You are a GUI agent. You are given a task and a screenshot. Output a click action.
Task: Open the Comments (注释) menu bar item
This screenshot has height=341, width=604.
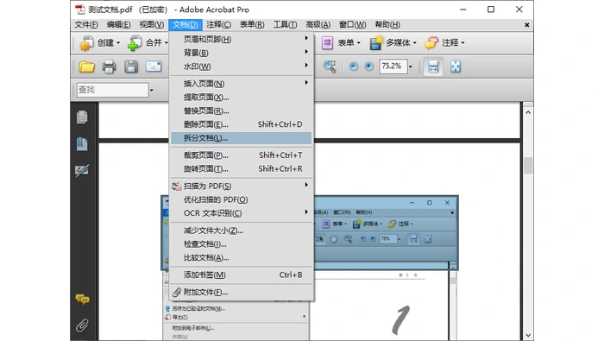(x=219, y=25)
